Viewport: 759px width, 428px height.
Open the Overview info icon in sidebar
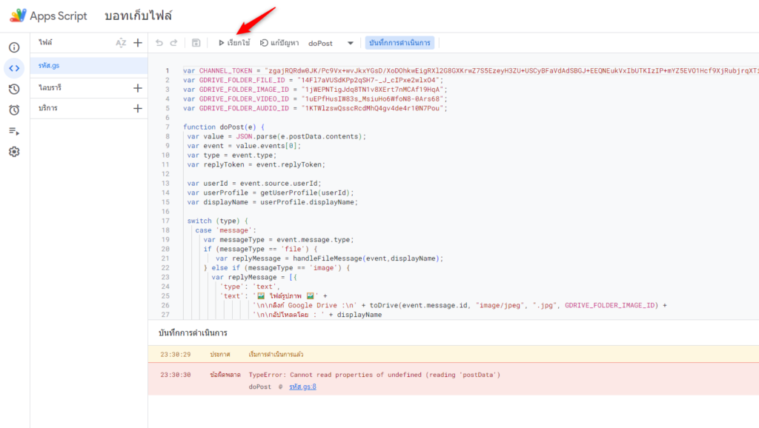tap(14, 47)
